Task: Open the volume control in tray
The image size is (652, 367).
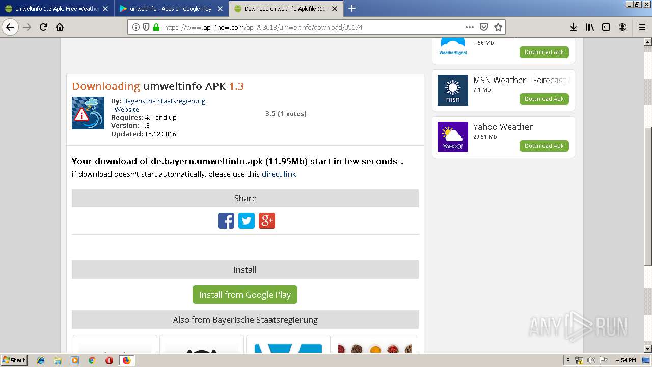Action: (x=591, y=360)
